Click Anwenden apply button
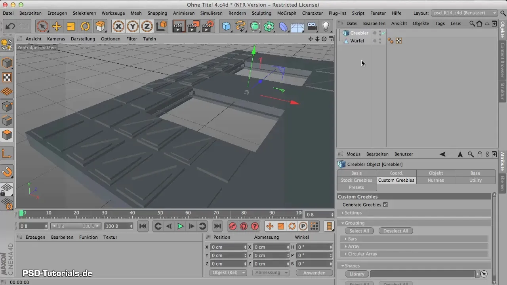 [314, 273]
